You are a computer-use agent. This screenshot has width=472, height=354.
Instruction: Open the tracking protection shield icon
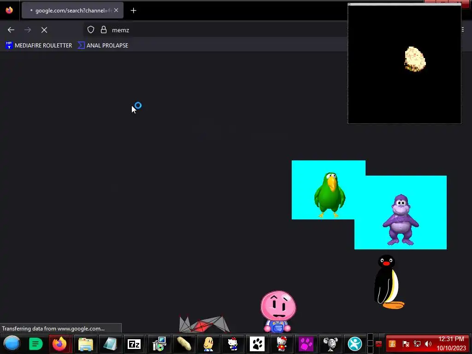click(91, 30)
